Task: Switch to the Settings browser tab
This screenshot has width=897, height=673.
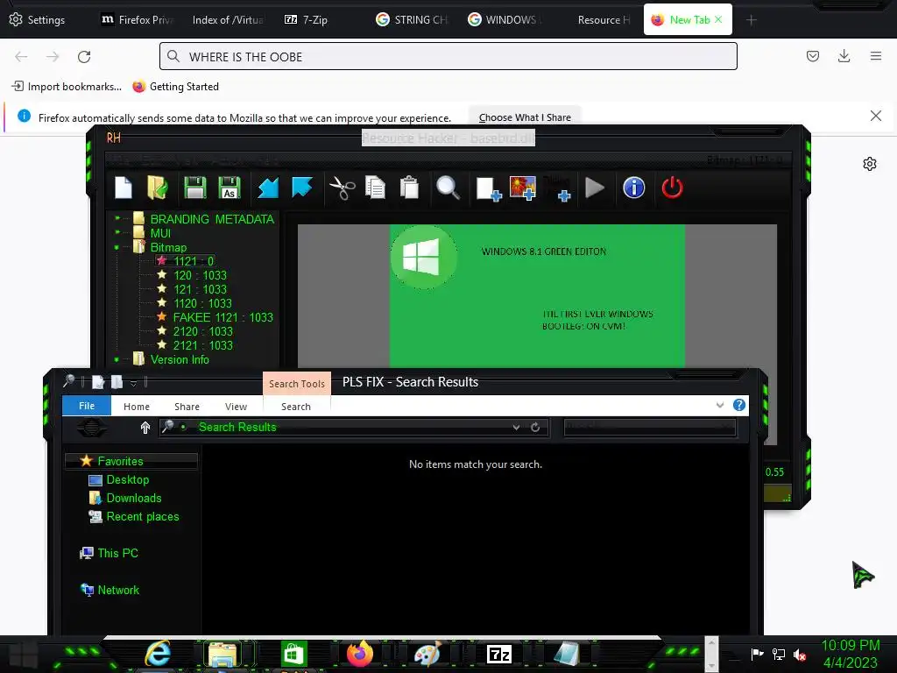Action: click(38, 19)
